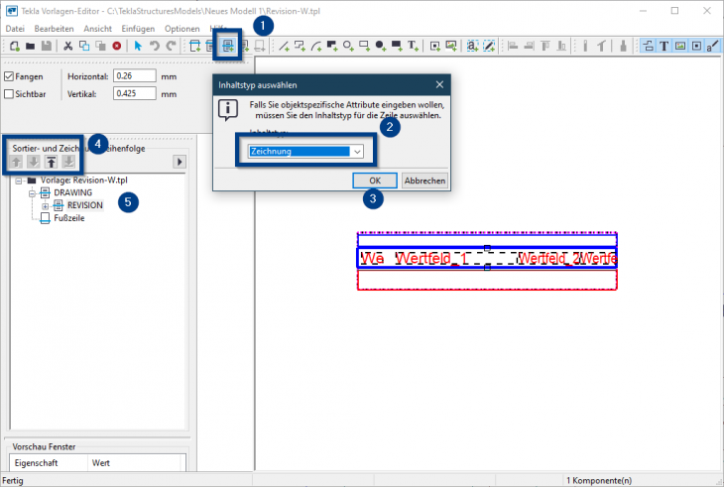Select the REVISION row in the tree

[x=85, y=205]
